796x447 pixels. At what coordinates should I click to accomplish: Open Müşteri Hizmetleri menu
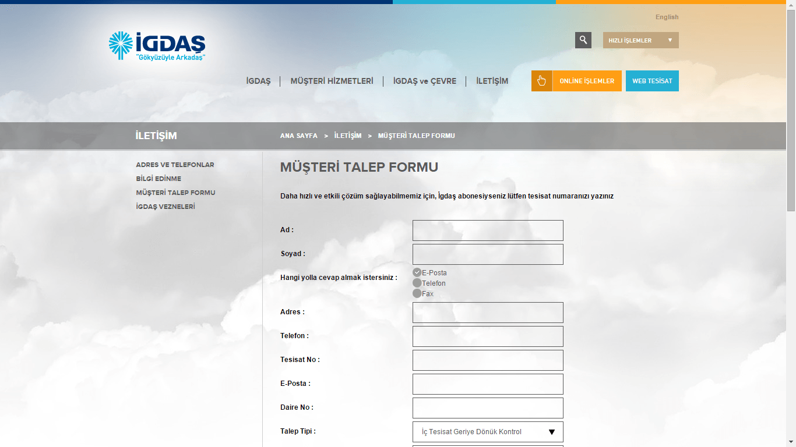(x=332, y=81)
